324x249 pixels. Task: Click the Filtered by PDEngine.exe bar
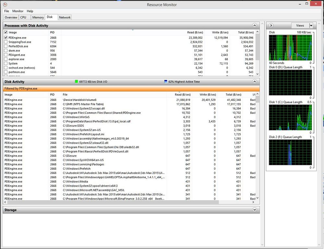pyautogui.click(x=131, y=89)
